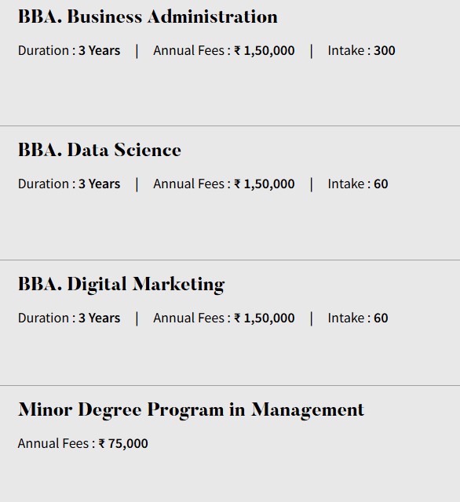This screenshot has height=502, width=460.
Task: Select the Digital Marketing intake value 60
Action: pyautogui.click(x=381, y=318)
